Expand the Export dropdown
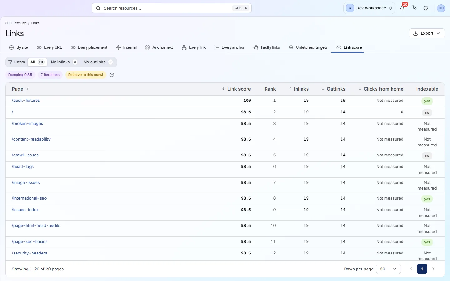This screenshot has height=281, width=450. pyautogui.click(x=427, y=33)
